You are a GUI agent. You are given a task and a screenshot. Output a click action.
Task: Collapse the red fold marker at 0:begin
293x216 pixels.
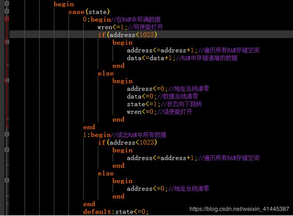pyautogui.click(x=7, y=19)
